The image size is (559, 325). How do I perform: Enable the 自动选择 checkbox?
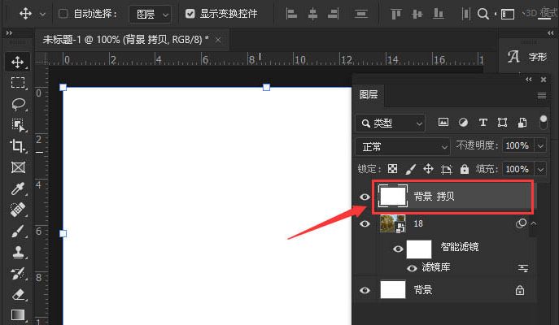[x=63, y=14]
